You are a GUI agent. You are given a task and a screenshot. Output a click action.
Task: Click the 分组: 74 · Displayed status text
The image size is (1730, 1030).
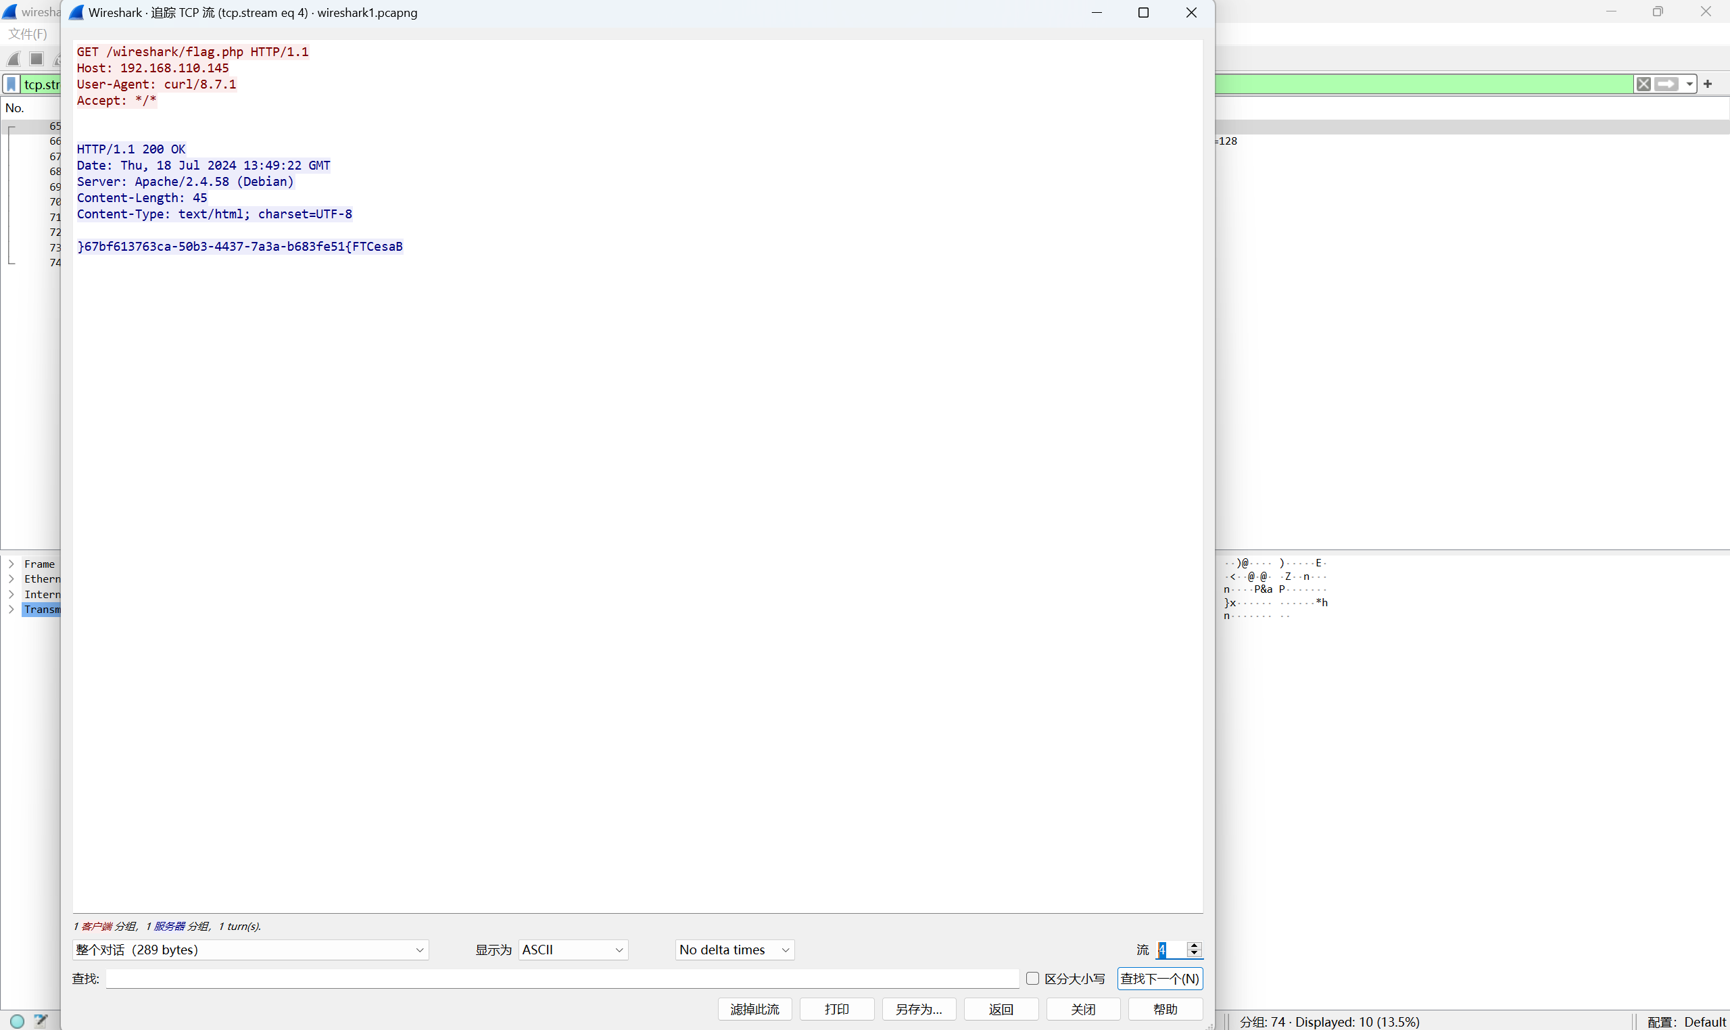[1329, 1022]
